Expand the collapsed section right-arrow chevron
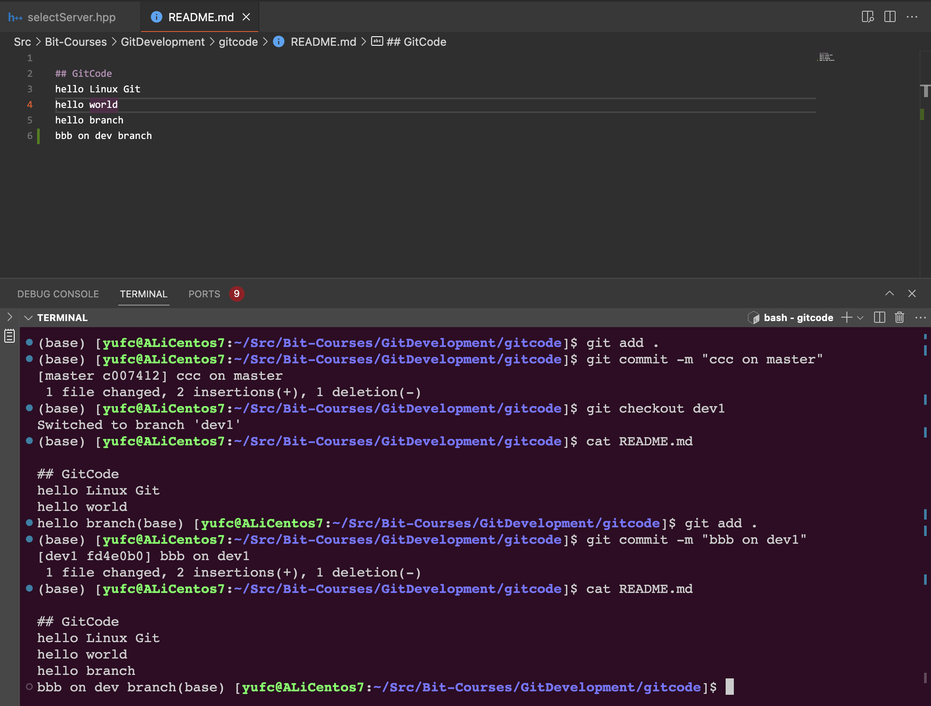Viewport: 931px width, 706px height. [9, 317]
